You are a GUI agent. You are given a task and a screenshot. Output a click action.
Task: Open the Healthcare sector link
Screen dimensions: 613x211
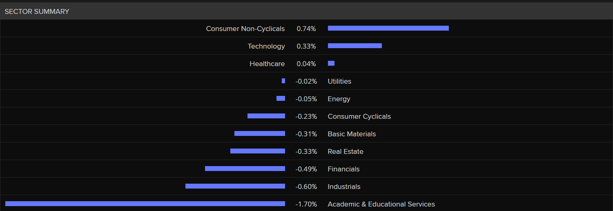click(267, 64)
